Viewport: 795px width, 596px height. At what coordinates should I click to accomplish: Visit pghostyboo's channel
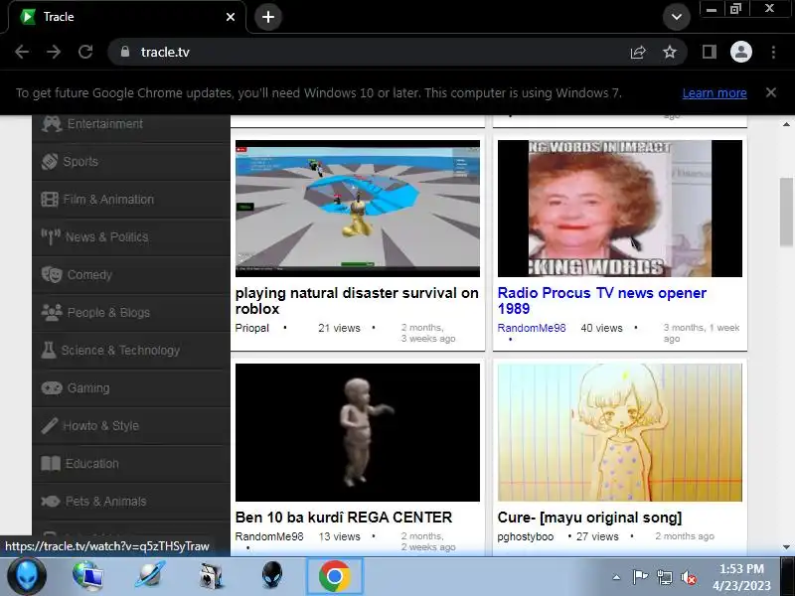pyautogui.click(x=526, y=536)
